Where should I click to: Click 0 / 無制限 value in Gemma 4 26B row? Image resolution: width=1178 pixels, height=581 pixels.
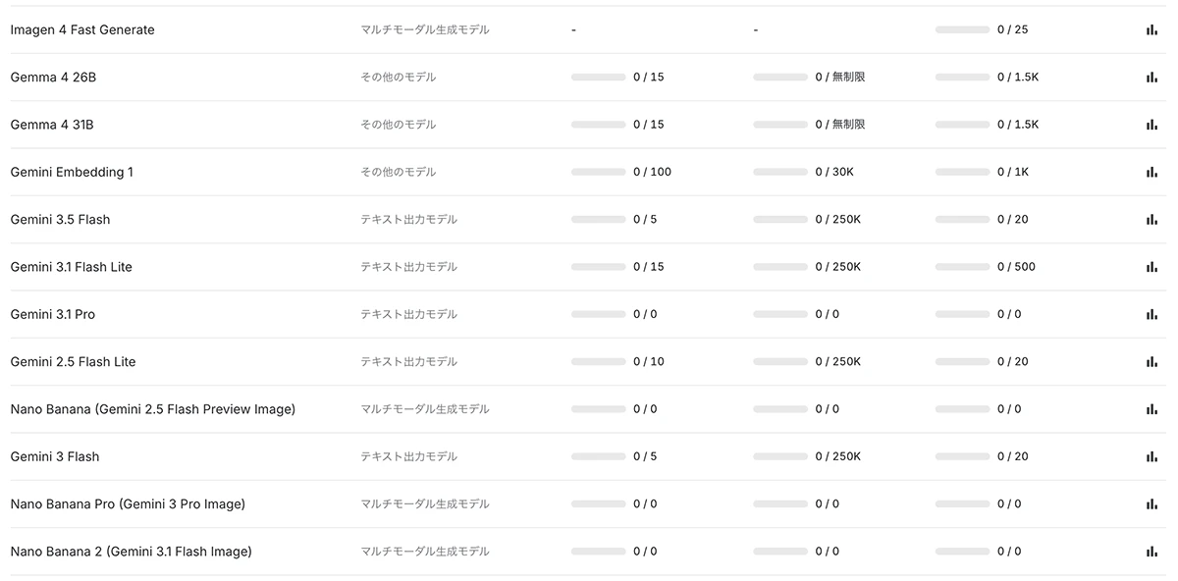point(840,77)
